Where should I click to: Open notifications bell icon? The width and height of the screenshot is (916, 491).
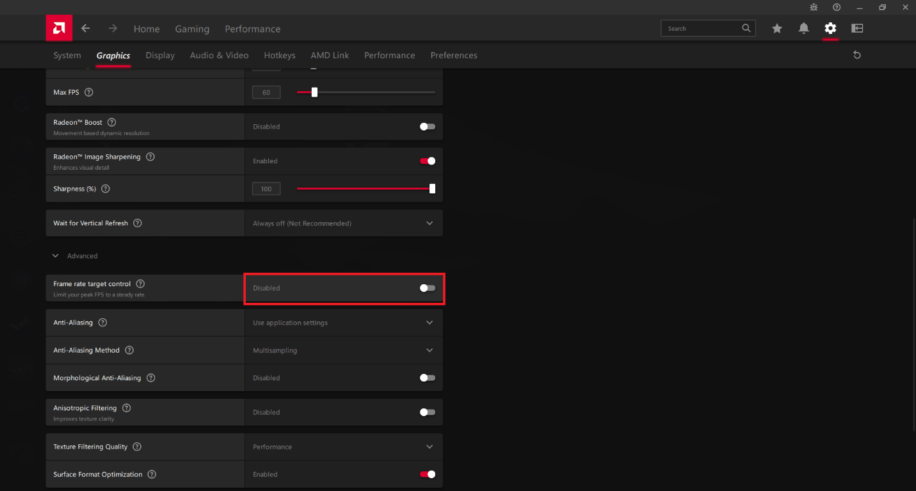pos(804,28)
